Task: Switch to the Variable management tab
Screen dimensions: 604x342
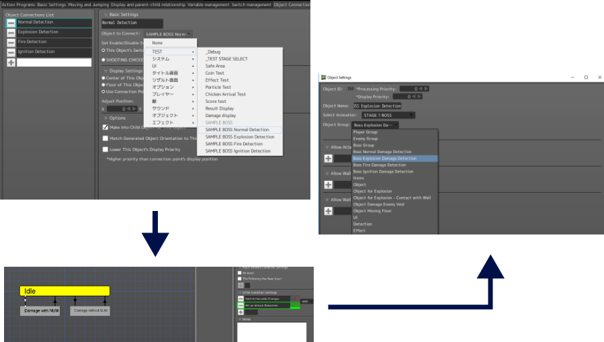Action: pos(210,4)
